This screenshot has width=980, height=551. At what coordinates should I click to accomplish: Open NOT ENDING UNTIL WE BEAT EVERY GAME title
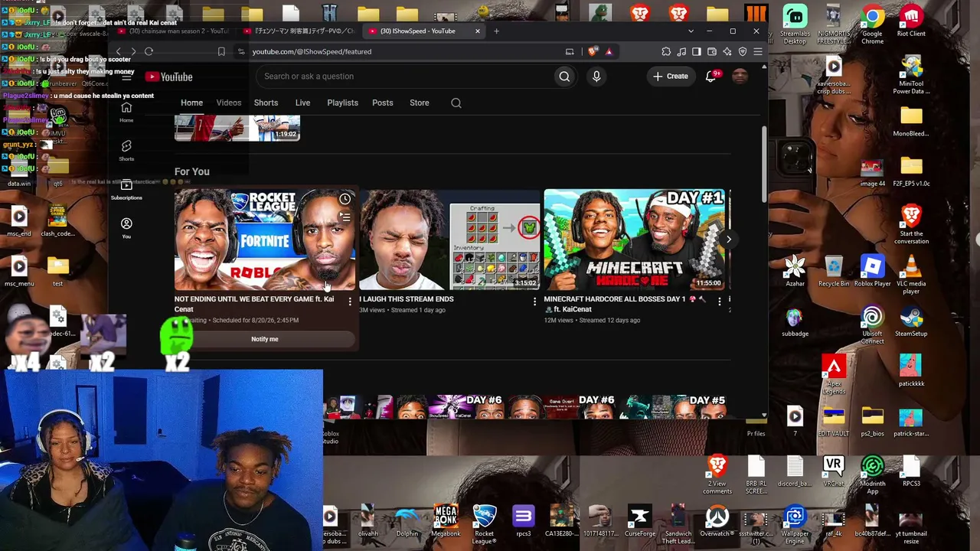[254, 304]
